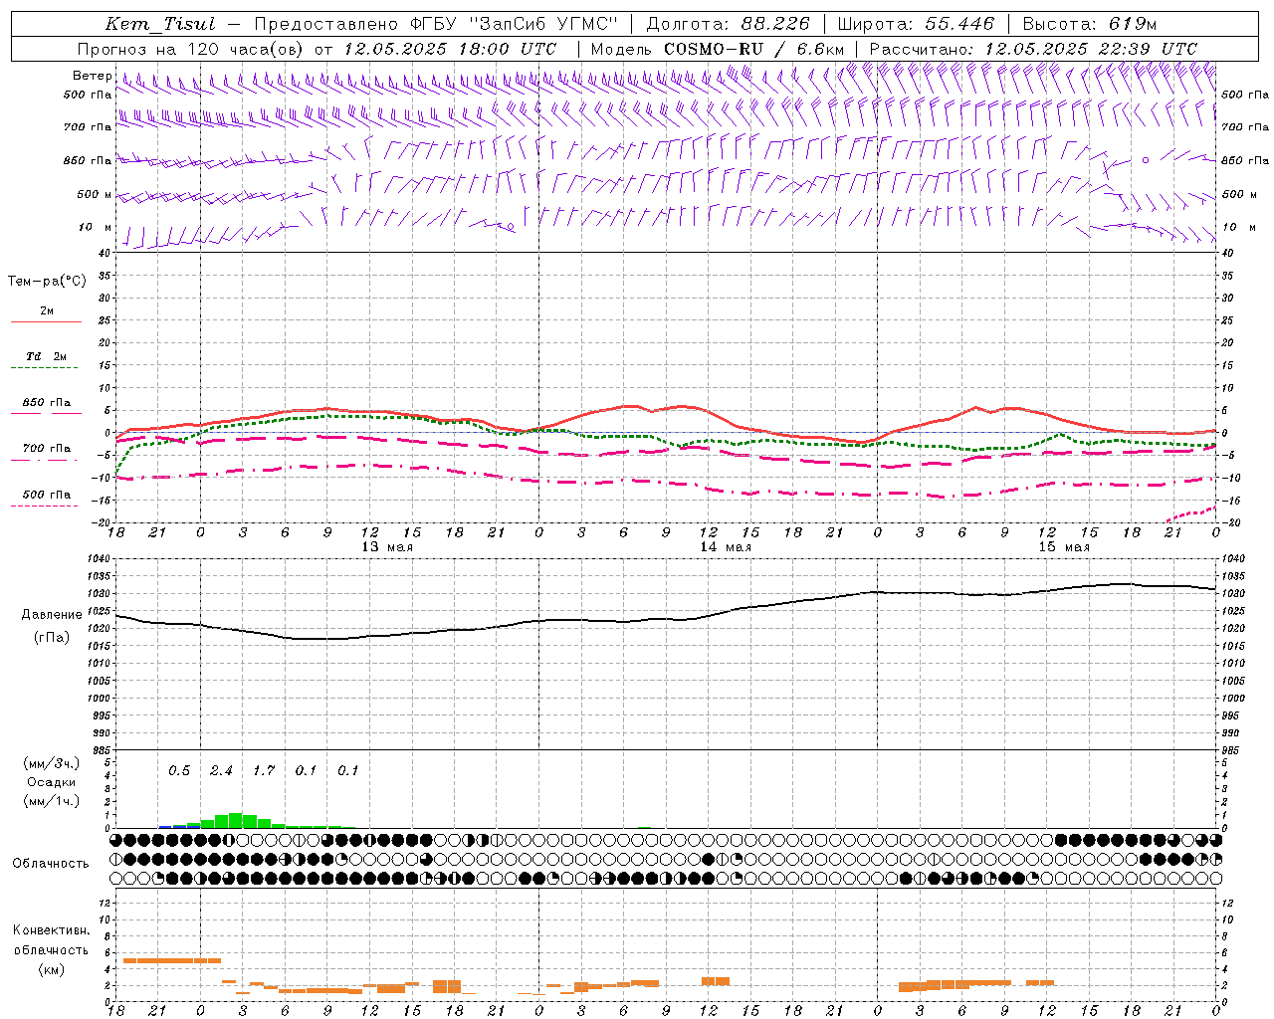The image size is (1274, 1019).
Task: Click the Давление pressure axis label
Action: pyautogui.click(x=52, y=615)
